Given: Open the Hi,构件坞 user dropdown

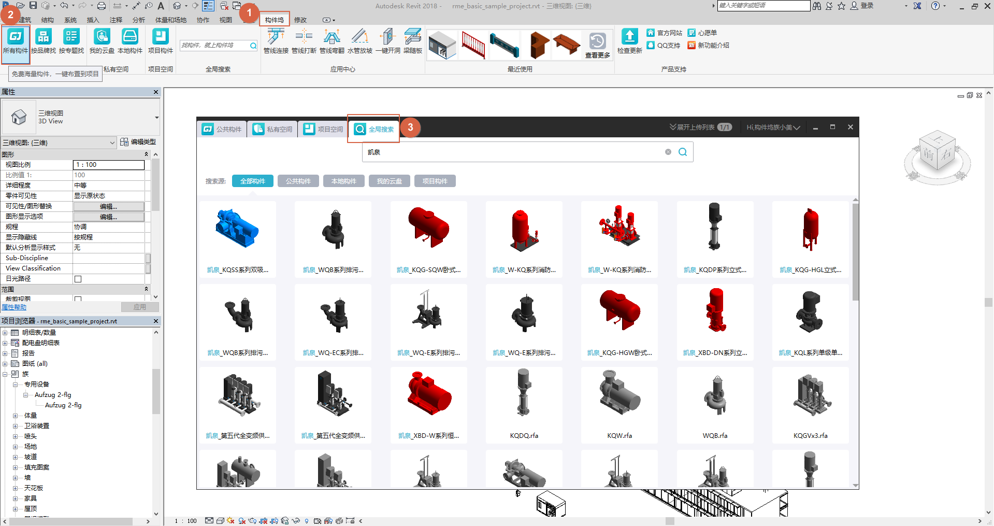Looking at the screenshot, I should 773,127.
